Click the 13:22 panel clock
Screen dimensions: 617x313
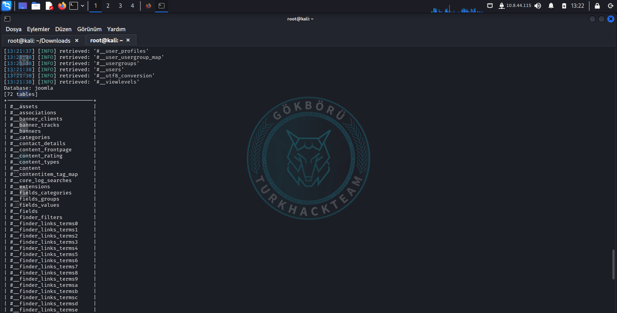click(x=578, y=6)
